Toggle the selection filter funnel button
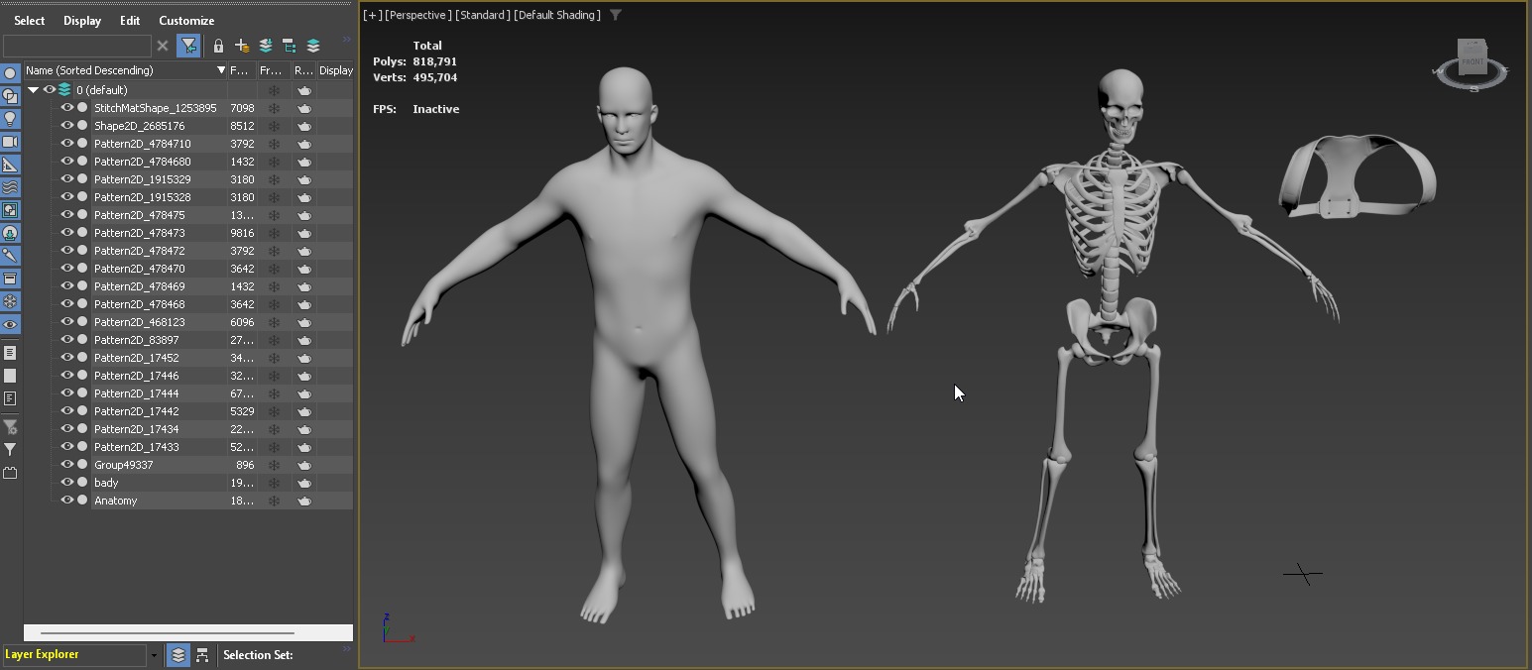 click(188, 46)
